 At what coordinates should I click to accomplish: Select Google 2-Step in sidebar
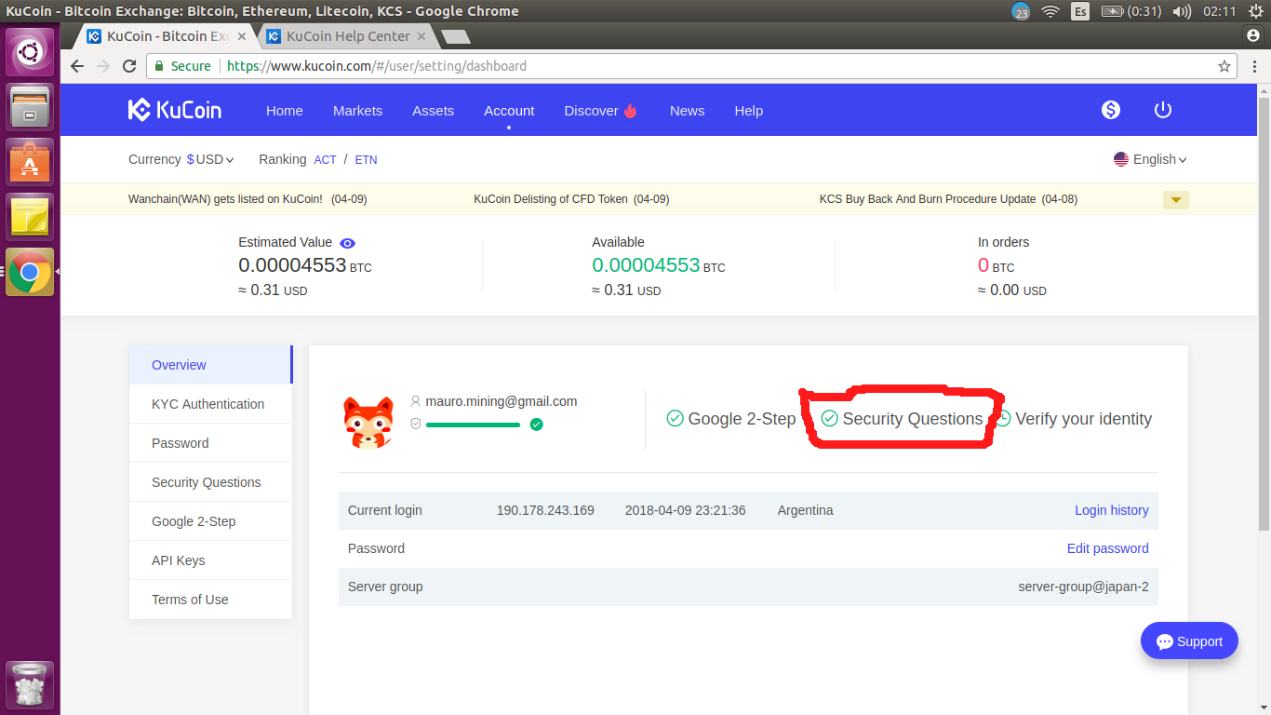pyautogui.click(x=210, y=521)
